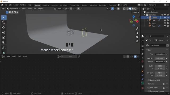The image size is (170, 95).
Task: Expand the Cube tree item
Action: coord(147,20)
